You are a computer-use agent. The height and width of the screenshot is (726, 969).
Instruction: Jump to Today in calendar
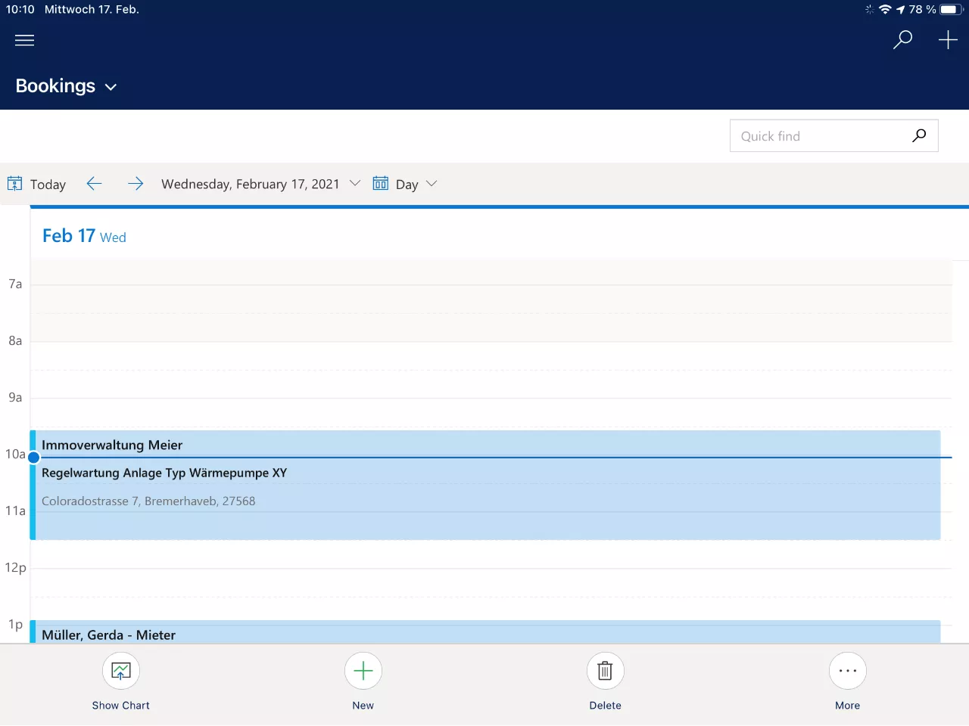[37, 184]
